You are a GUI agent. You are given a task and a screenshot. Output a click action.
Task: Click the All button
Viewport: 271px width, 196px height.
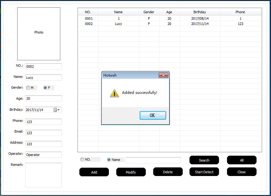coord(242,160)
